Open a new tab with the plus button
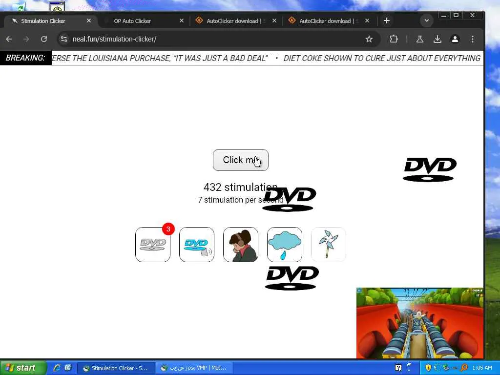Screen dimensions: 500x375 [x=387, y=21]
